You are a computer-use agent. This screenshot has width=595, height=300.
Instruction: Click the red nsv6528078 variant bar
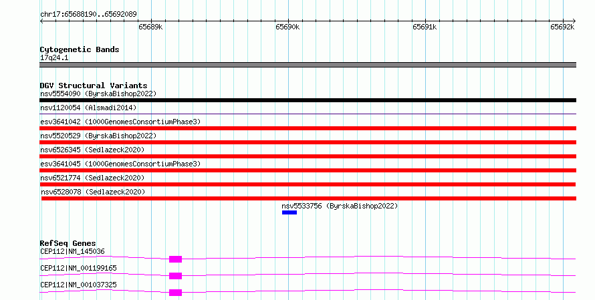[x=308, y=198]
